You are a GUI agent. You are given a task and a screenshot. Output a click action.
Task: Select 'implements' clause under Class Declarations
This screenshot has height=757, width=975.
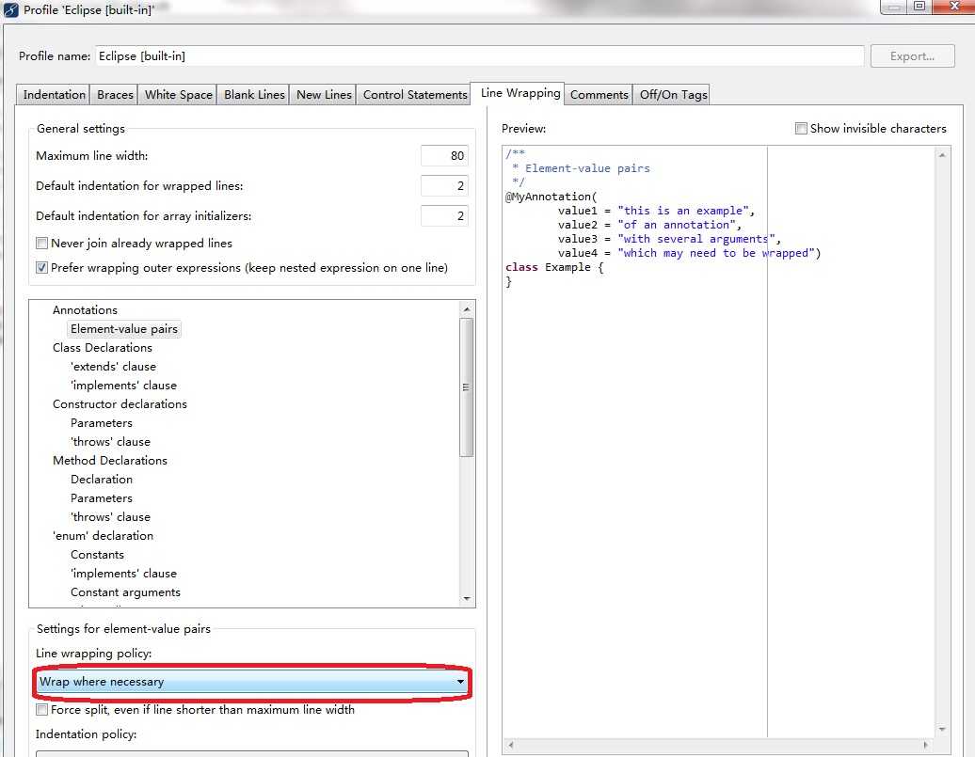coord(123,386)
